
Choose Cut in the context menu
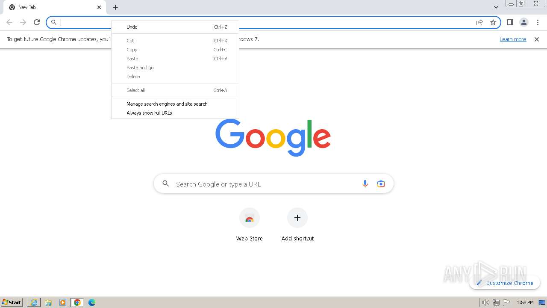coord(175,41)
